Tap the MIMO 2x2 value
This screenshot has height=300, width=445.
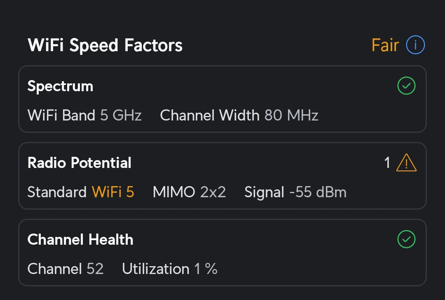coord(213,192)
